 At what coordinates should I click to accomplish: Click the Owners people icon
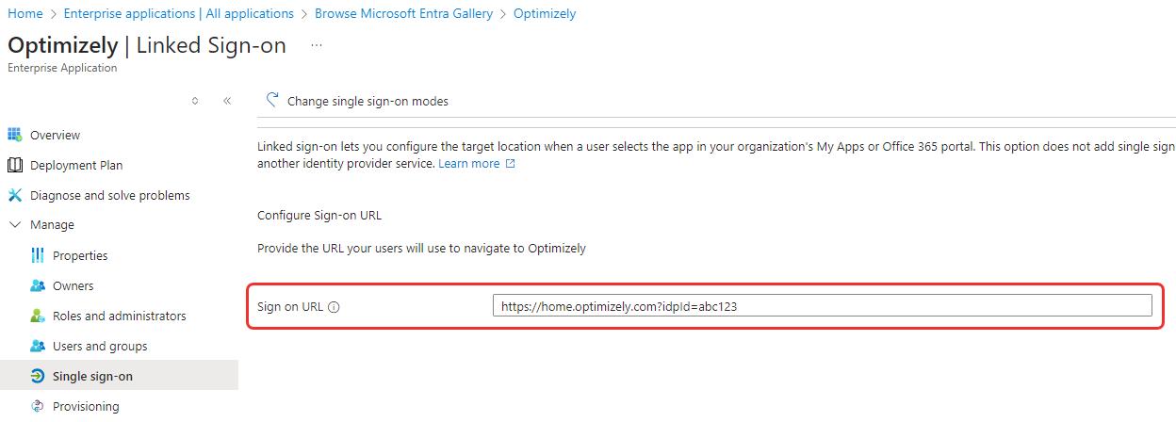tap(38, 285)
